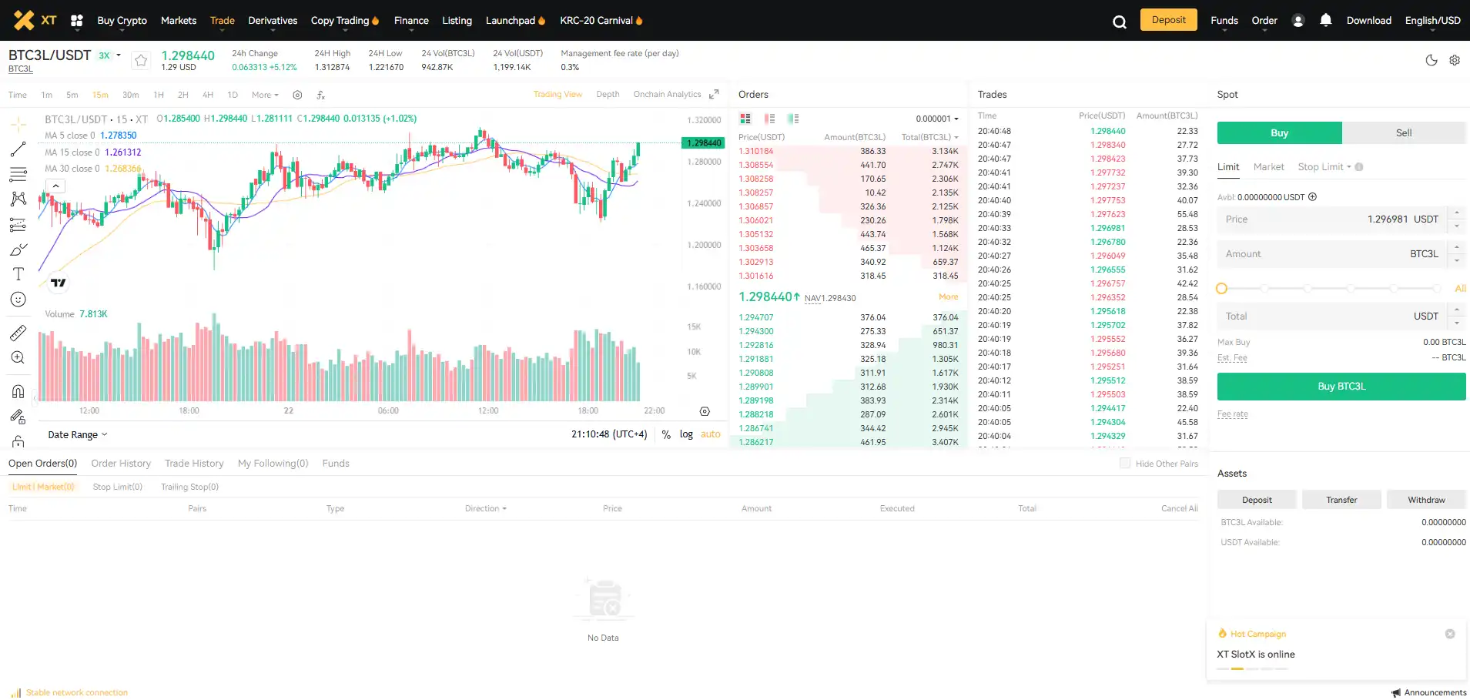Viewport: 1470px width, 700px height.
Task: Open the notifications bell
Action: (1326, 20)
